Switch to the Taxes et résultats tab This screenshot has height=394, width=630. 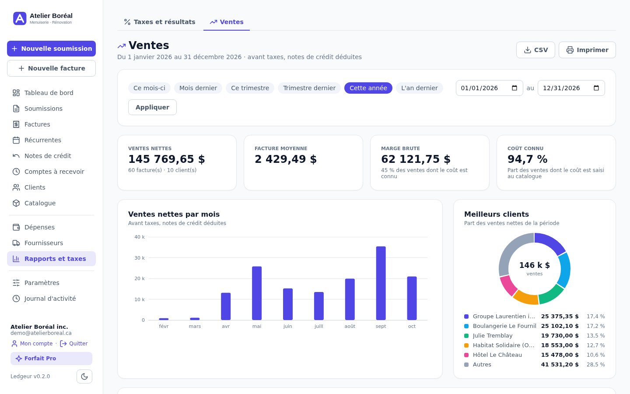pyautogui.click(x=160, y=22)
